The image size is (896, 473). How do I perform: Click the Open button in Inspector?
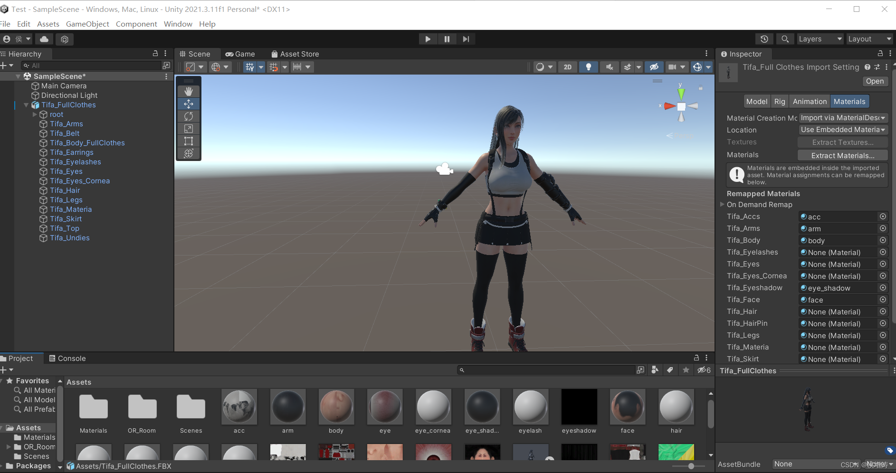pyautogui.click(x=875, y=81)
